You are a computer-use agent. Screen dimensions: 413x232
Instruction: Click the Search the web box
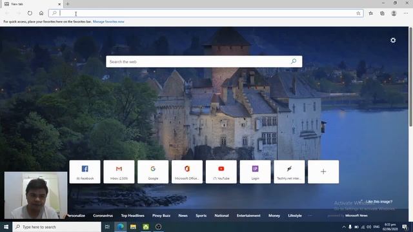[x=204, y=62]
